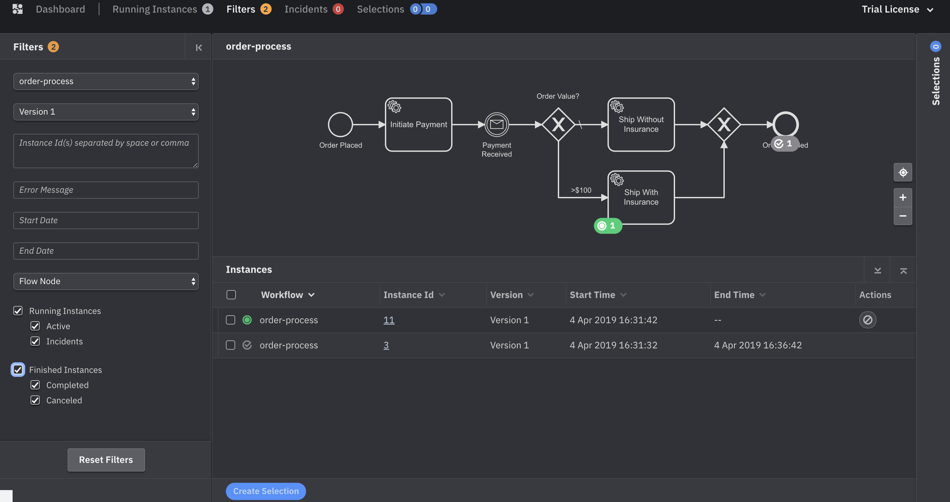Click the order-process diagram title
Screen dimensions: 950x502
point(258,46)
